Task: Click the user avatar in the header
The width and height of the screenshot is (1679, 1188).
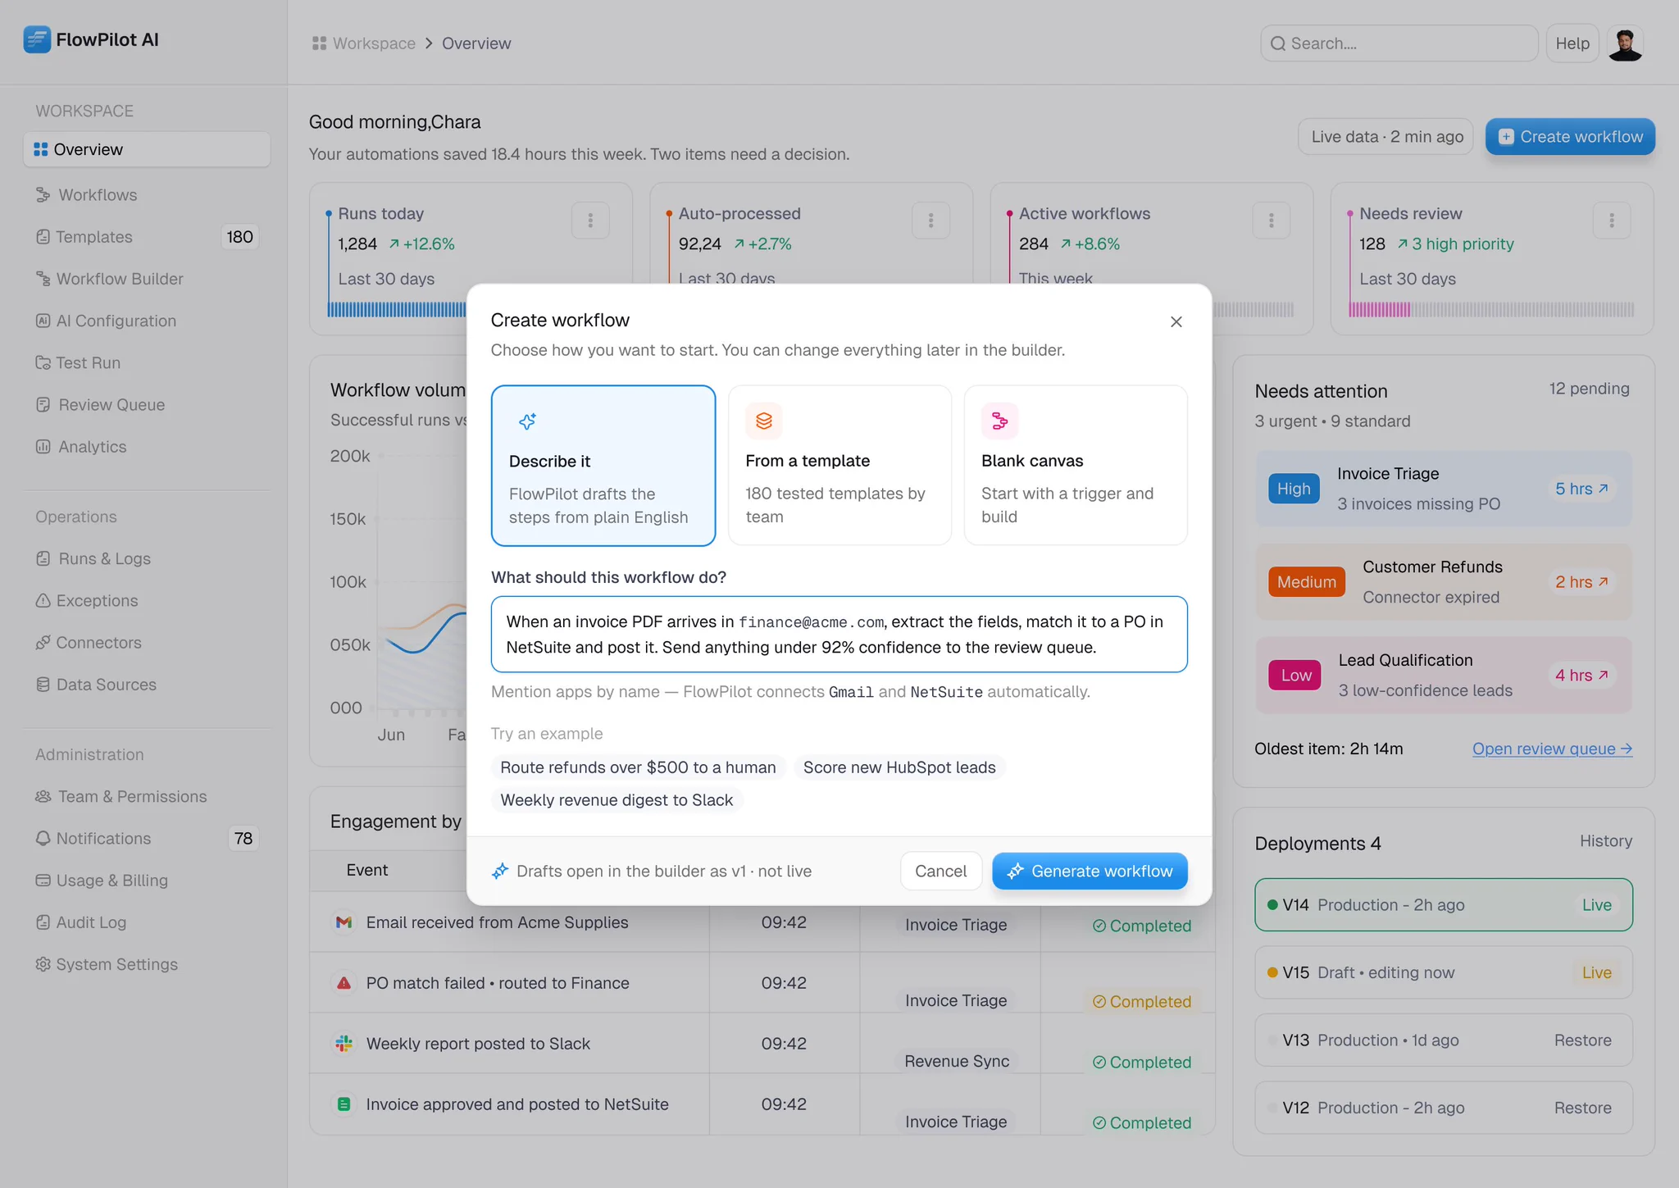Action: pos(1625,43)
